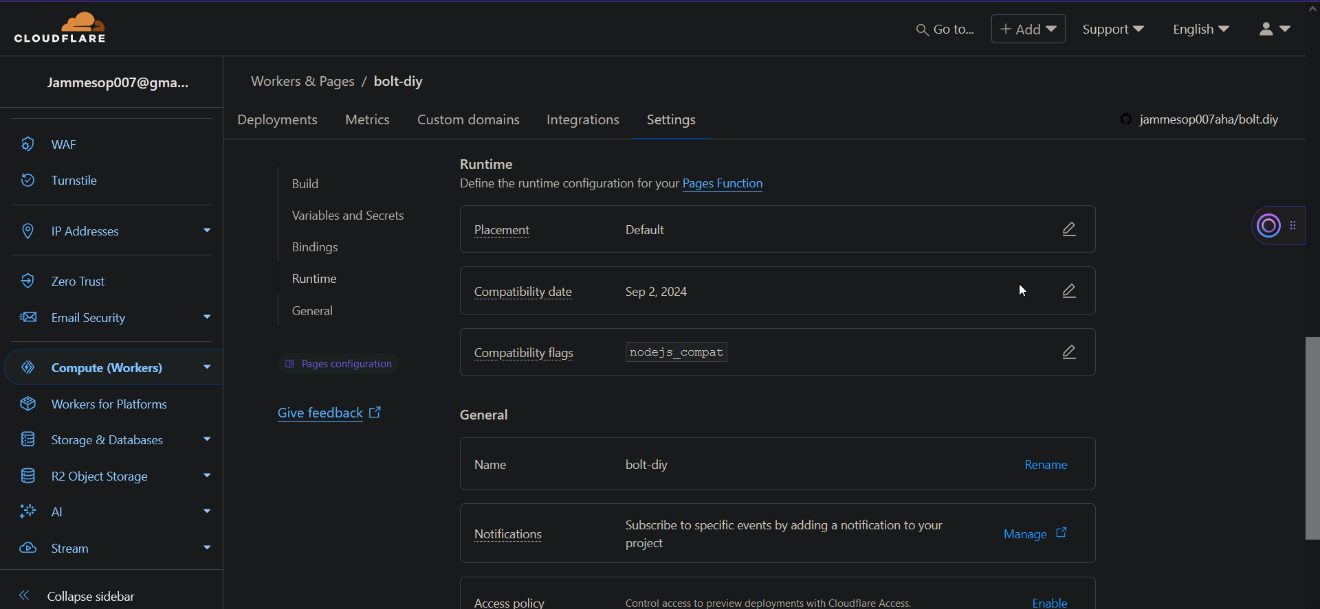Click the Compute (Workers) diamond icon
Screen dimensions: 1320x609
point(27,367)
